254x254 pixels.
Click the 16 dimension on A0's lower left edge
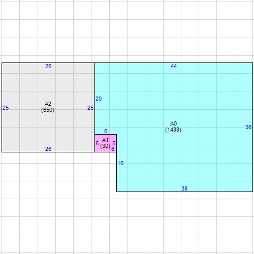(120, 163)
